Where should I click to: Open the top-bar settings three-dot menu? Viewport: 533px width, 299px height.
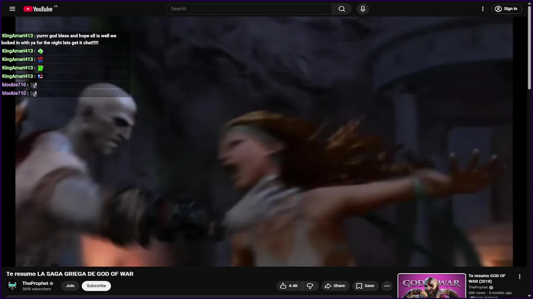coord(483,9)
